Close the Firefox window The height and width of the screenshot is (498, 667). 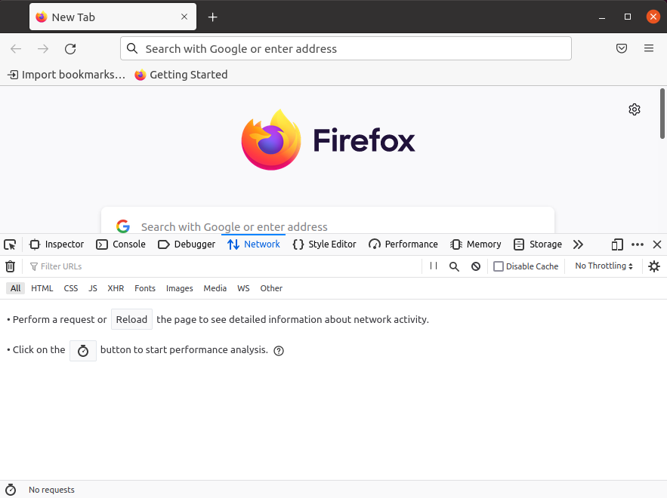(653, 17)
